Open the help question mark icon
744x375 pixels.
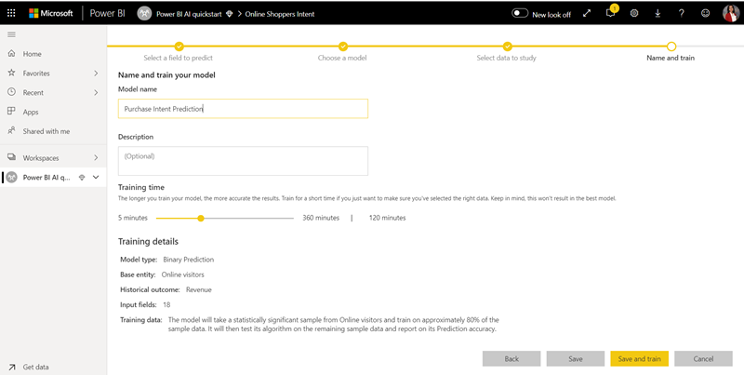point(682,13)
